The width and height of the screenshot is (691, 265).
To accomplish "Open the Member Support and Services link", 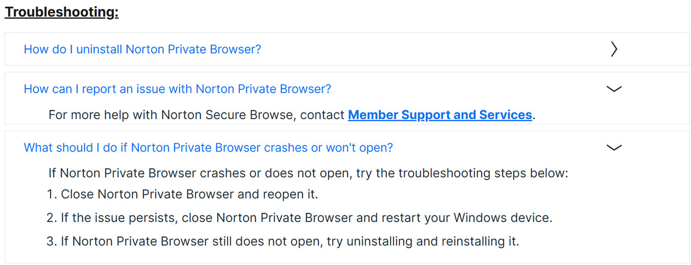I will click(x=440, y=115).
